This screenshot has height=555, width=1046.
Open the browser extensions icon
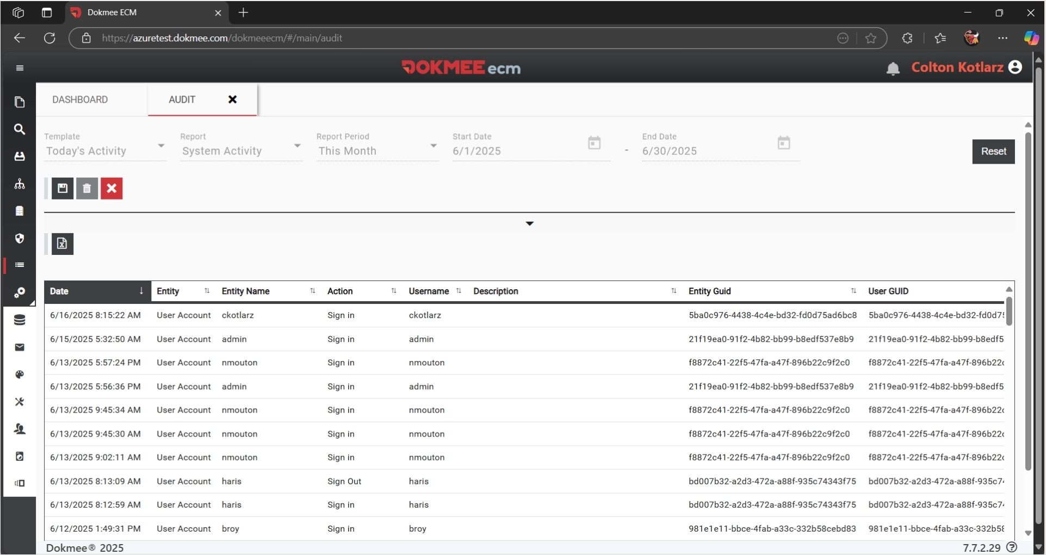[907, 38]
